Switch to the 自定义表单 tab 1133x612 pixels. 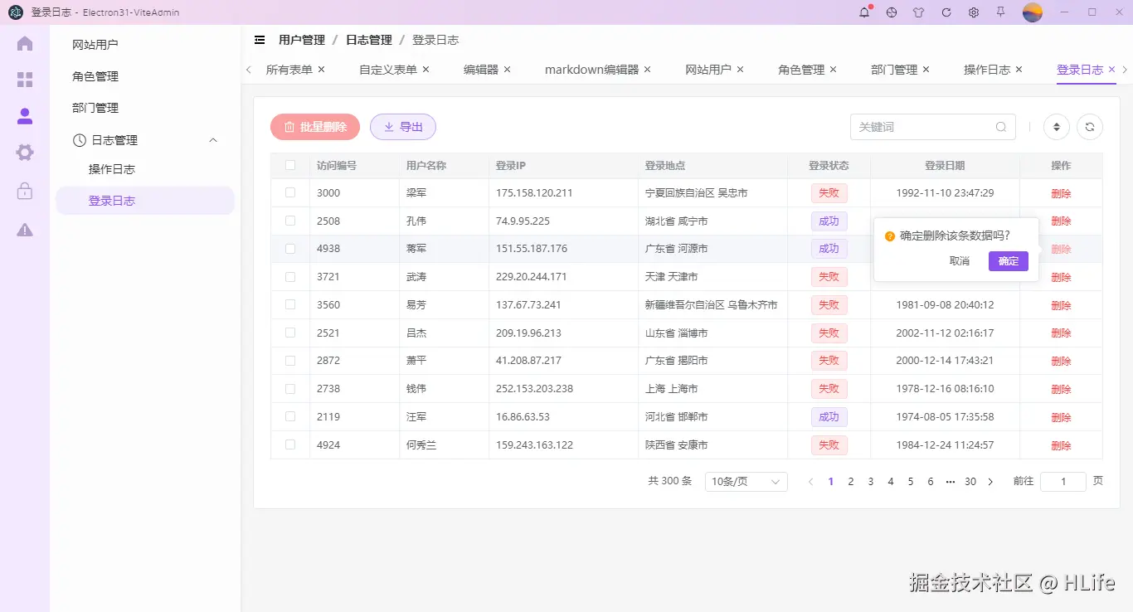click(x=387, y=70)
